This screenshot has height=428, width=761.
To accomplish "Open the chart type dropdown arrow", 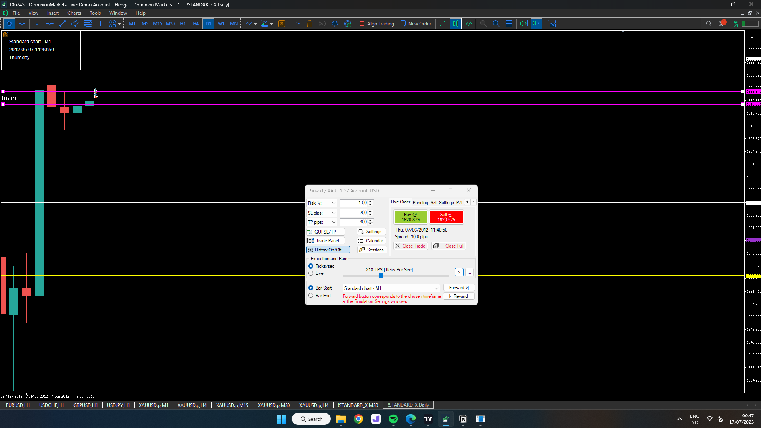I will coord(255,24).
